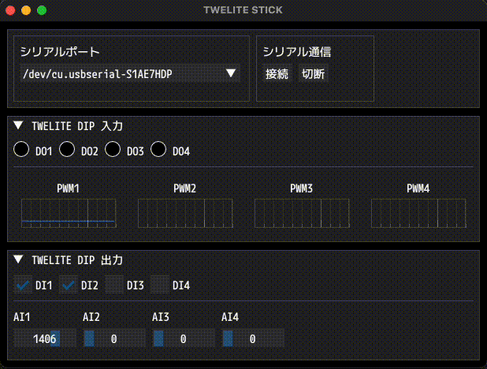Click the PWM4 plot graph
Screen dimensions: 487x369
(418, 213)
